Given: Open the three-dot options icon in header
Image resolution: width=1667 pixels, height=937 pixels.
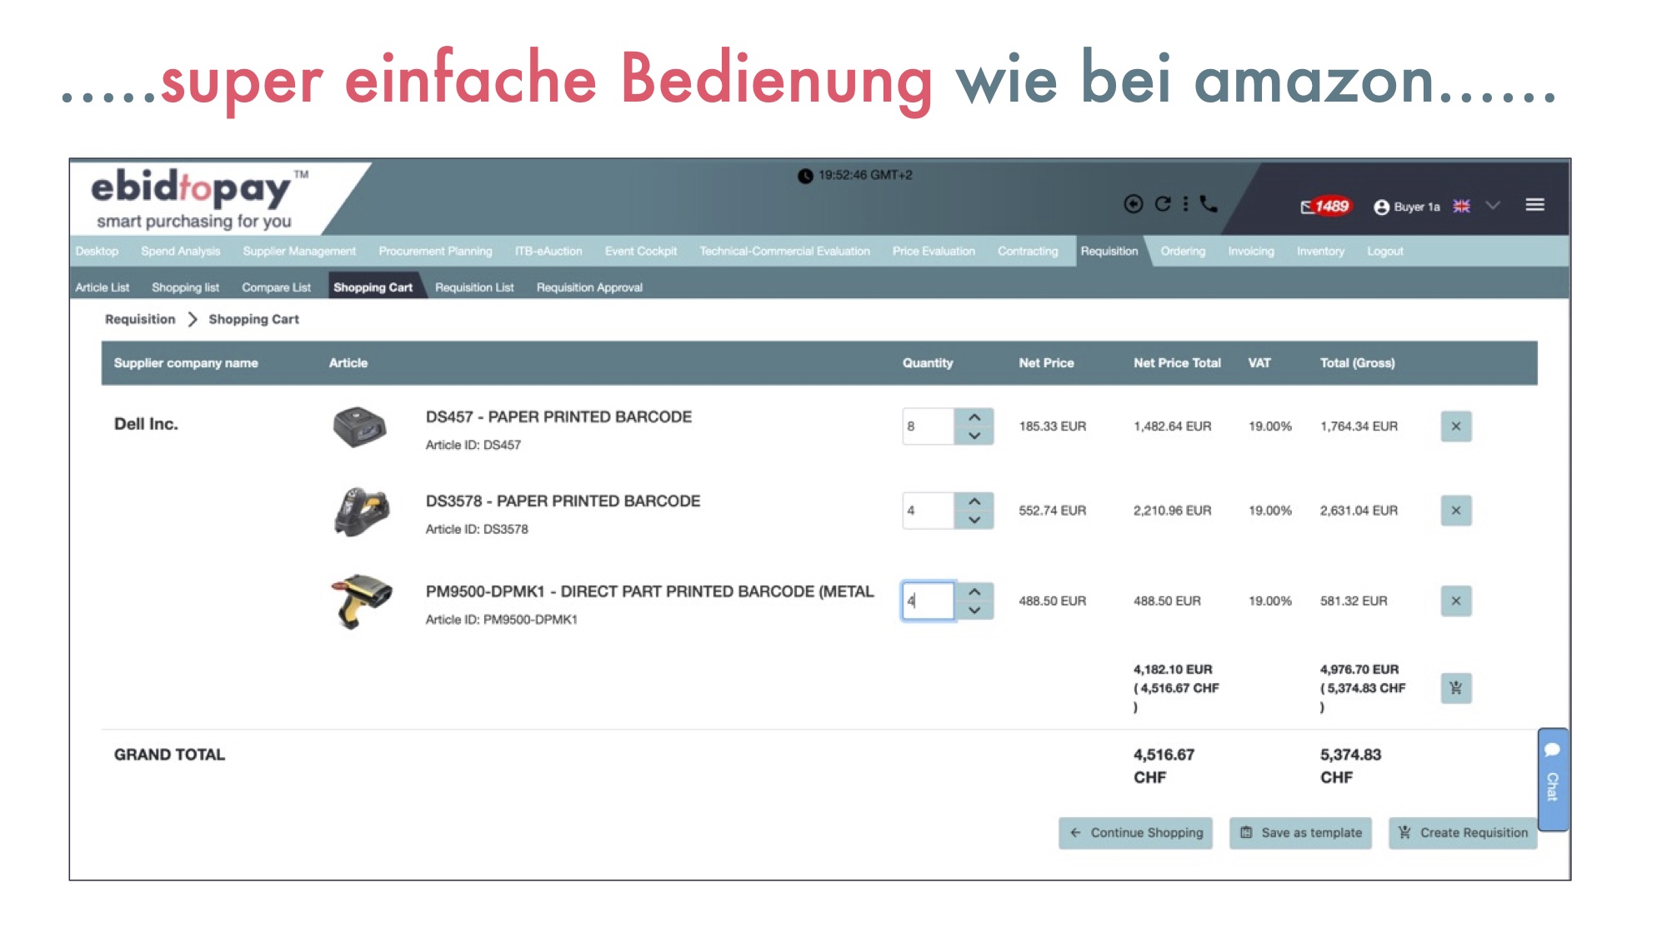Looking at the screenshot, I should 1185,204.
